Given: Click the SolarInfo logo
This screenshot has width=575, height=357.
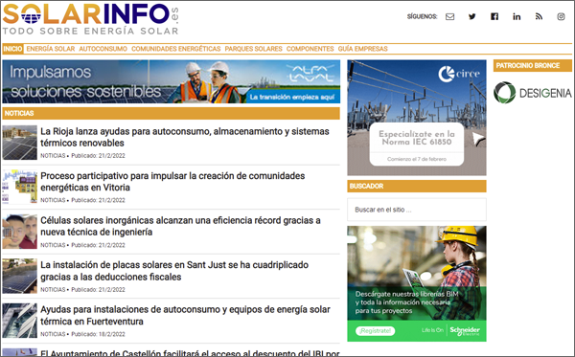Looking at the screenshot, I should pos(91,19).
